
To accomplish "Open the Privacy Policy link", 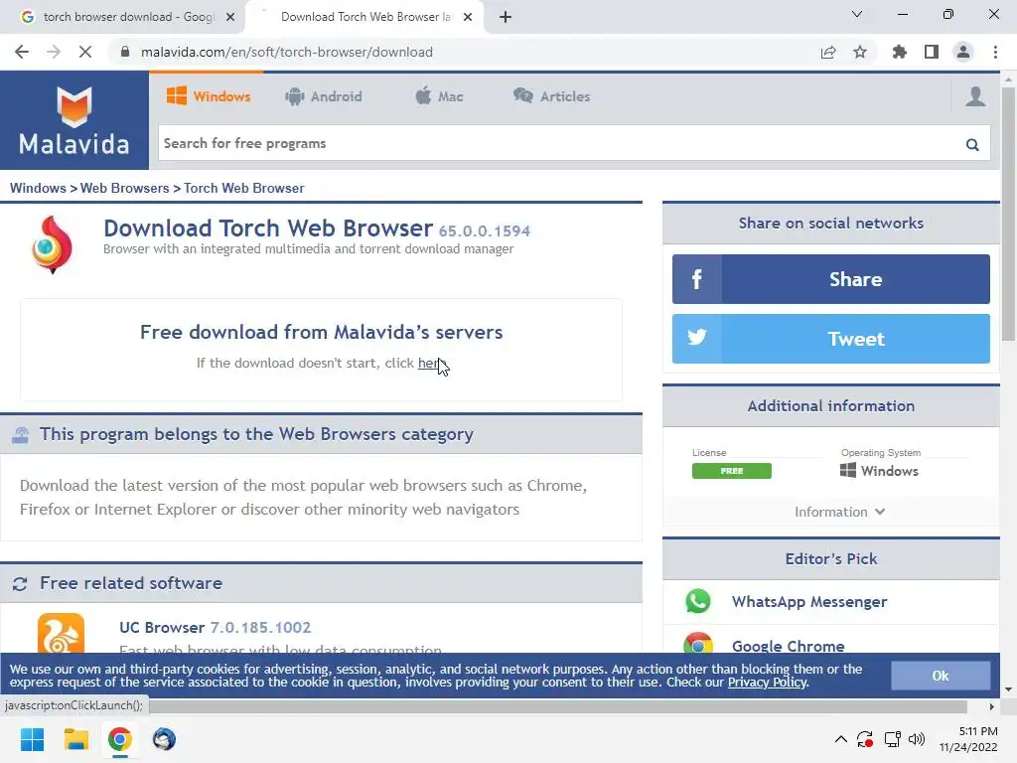I will (x=767, y=682).
